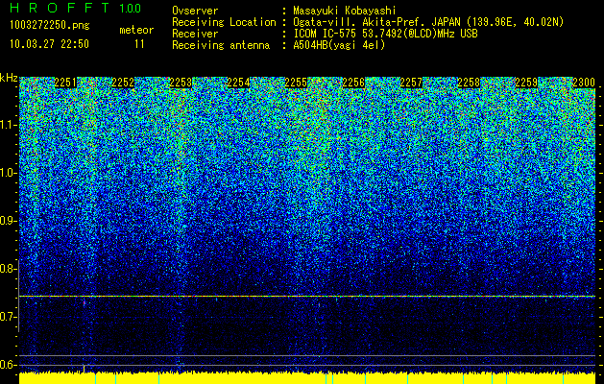Click the 2256 time marker
The width and height of the screenshot is (604, 384).
353,83
